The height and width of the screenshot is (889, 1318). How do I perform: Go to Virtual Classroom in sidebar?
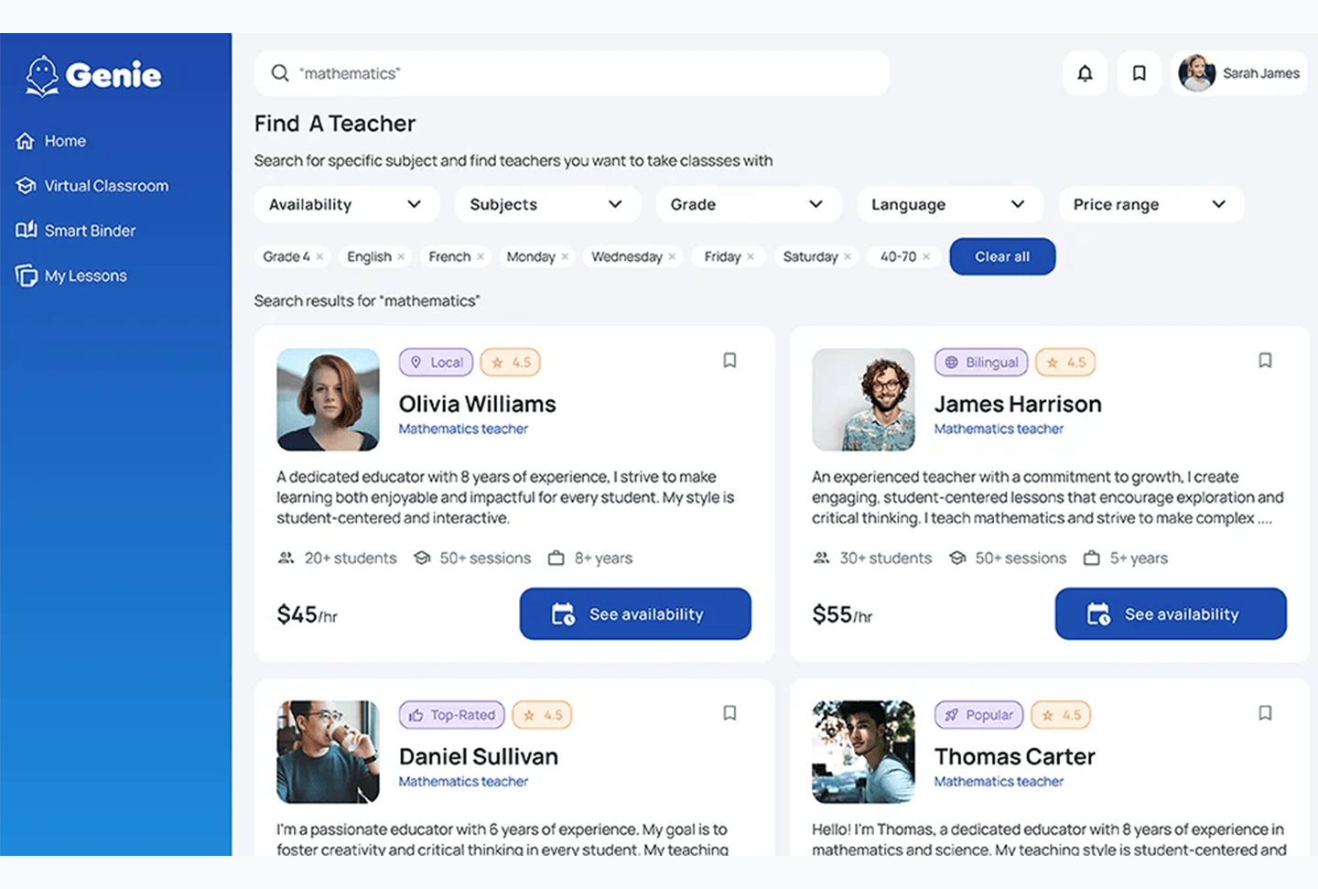(106, 186)
